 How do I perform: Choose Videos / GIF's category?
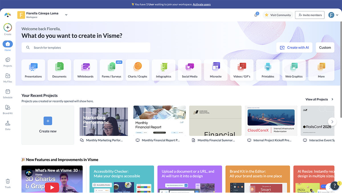click(242, 70)
